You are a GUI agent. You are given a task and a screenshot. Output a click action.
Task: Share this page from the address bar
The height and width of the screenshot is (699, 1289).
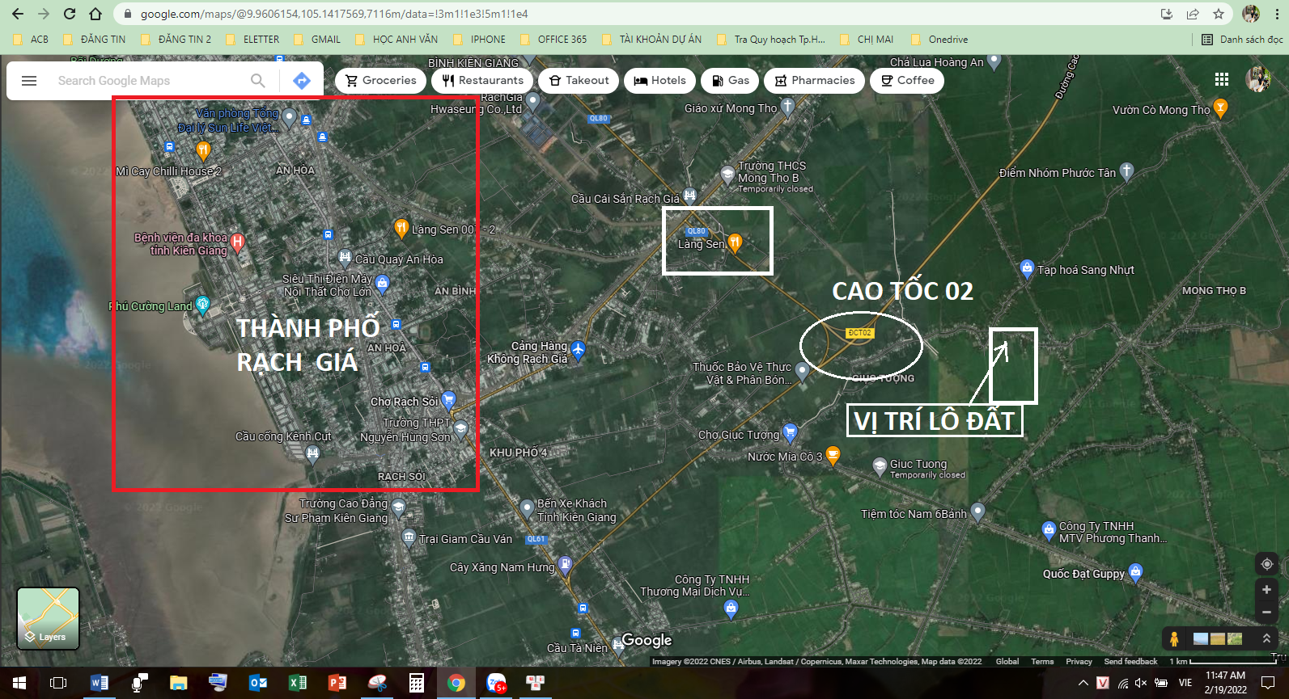pos(1193,14)
